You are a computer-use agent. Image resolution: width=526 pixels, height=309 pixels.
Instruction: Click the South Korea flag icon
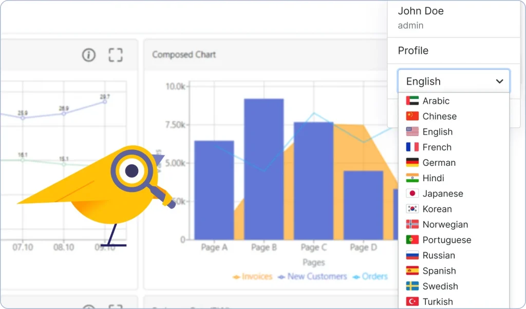coord(412,208)
